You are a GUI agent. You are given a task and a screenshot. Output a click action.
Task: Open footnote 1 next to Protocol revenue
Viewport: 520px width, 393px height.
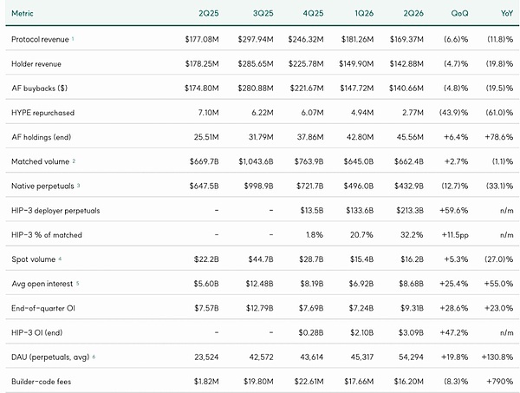(73, 38)
